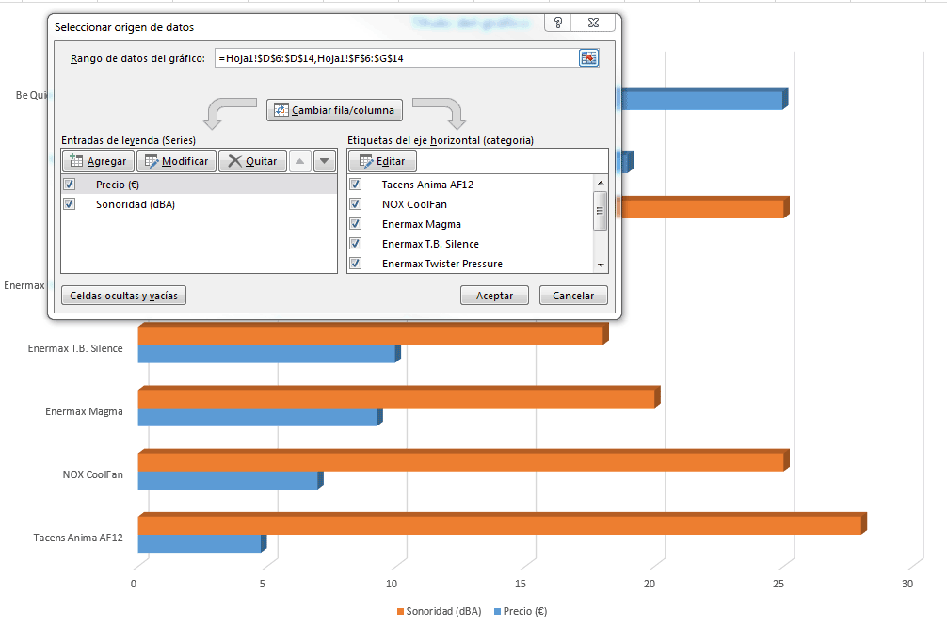Open the dialog help question mark
This screenshot has width=947, height=626.
(x=558, y=23)
